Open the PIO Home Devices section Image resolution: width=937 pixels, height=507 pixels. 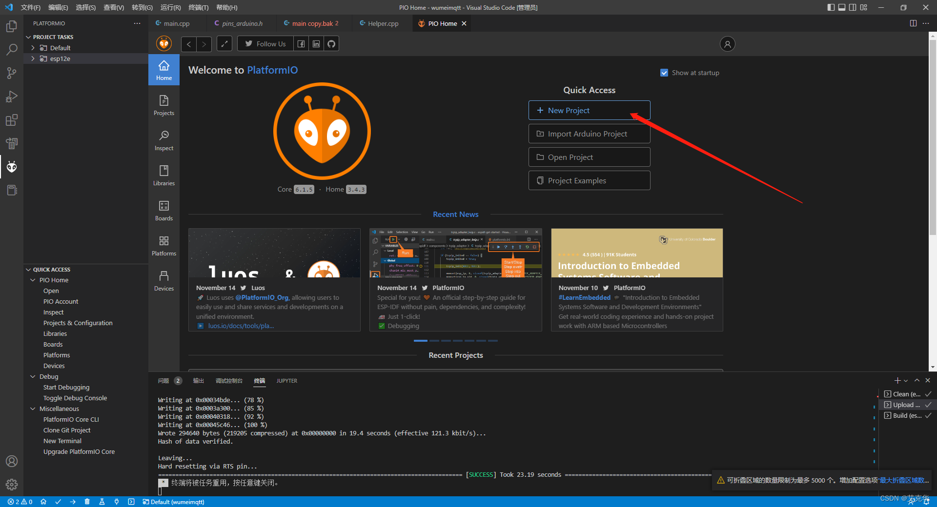(164, 280)
